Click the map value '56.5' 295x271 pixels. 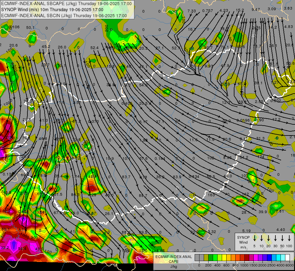tap(211, 176)
